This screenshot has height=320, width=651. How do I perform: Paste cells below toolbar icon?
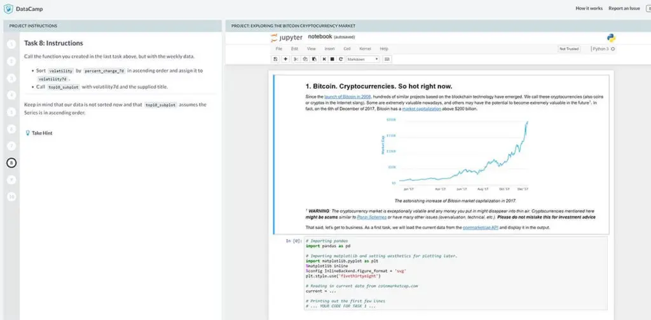[314, 59]
